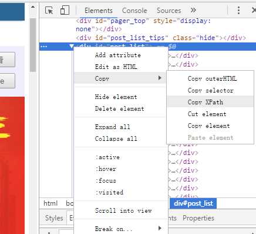Click the div#post_list breadcrumb
Viewport: 256px width, 234px height.
point(193,203)
